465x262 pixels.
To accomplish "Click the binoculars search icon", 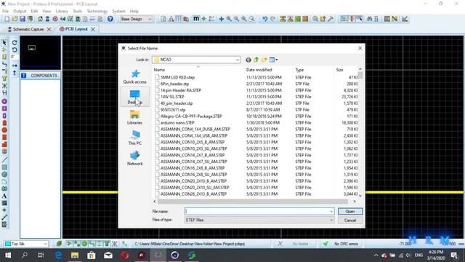I will (369, 19).
